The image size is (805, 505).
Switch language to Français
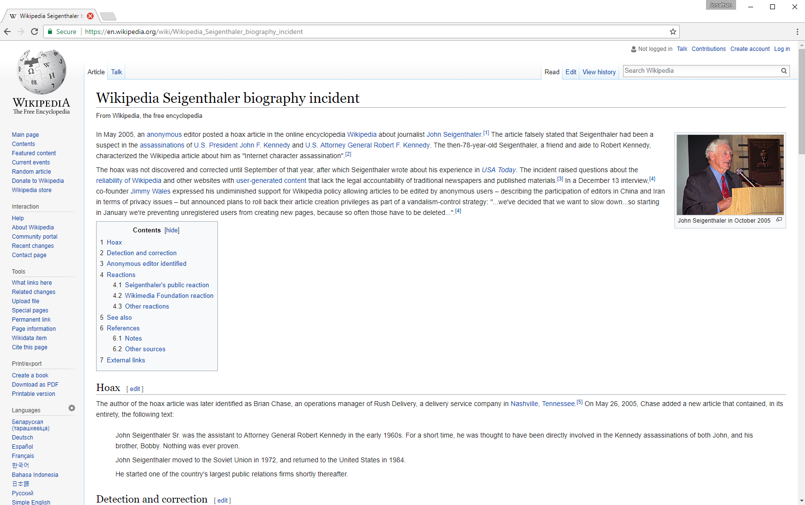pyautogui.click(x=23, y=456)
